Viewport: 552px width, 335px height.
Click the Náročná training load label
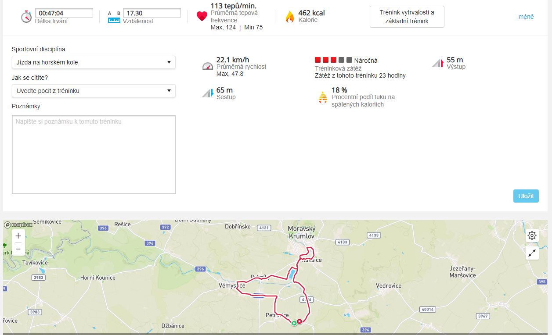pos(366,61)
